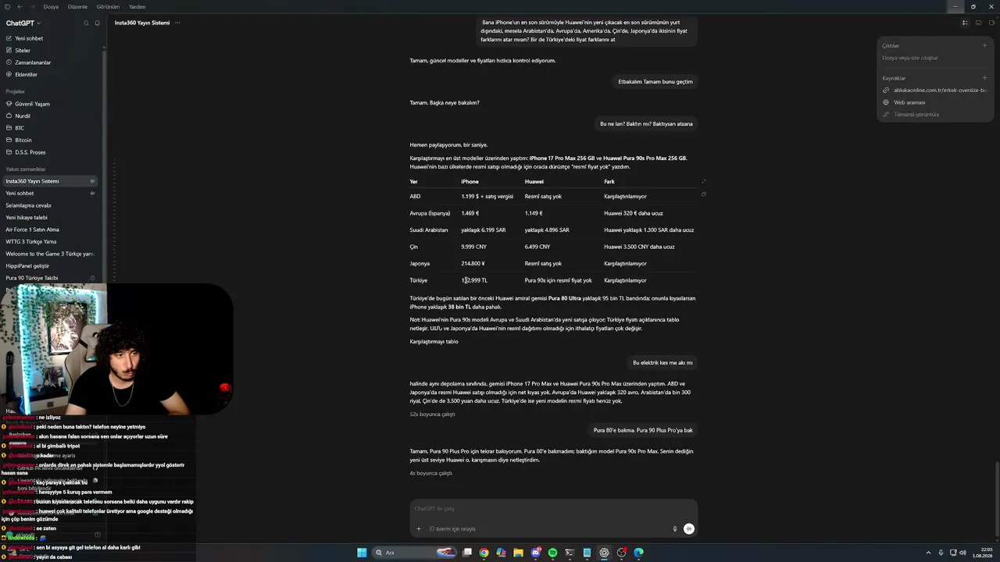Open Eklentiler in the sidebar

[x=51, y=74]
